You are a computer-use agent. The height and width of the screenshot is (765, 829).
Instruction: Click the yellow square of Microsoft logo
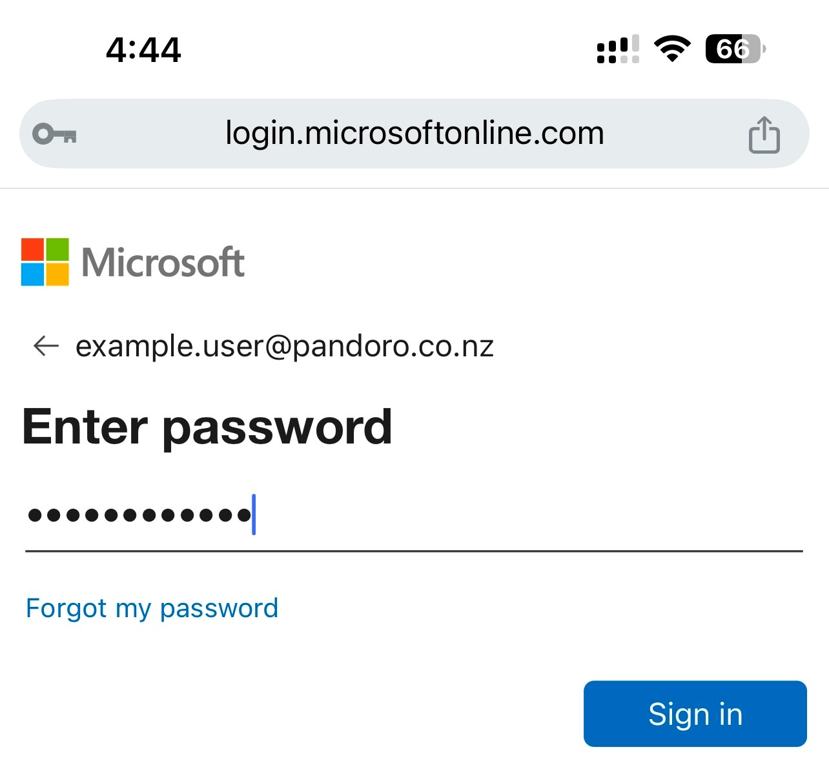click(57, 274)
